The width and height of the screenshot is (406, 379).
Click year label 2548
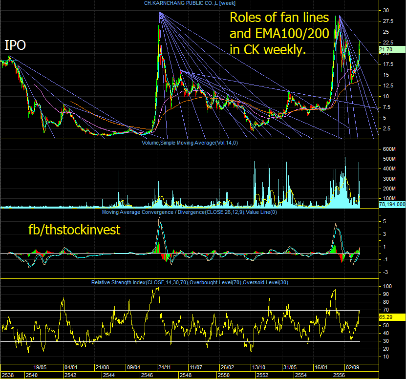pyautogui.click(x=186, y=376)
